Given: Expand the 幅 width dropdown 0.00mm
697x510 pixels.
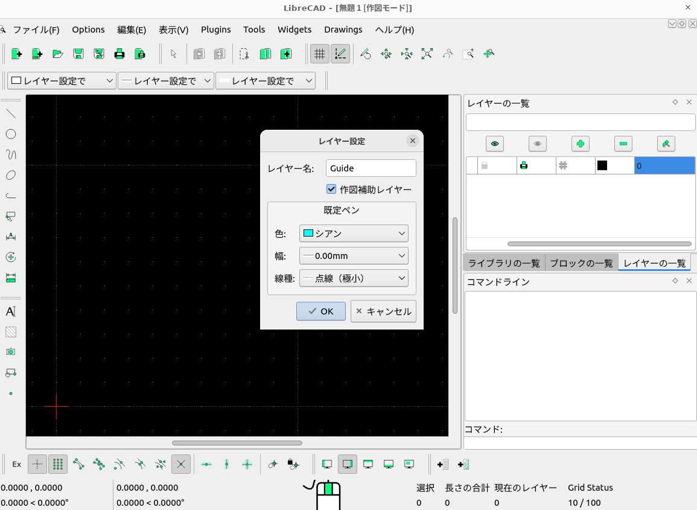Looking at the screenshot, I should (x=354, y=256).
